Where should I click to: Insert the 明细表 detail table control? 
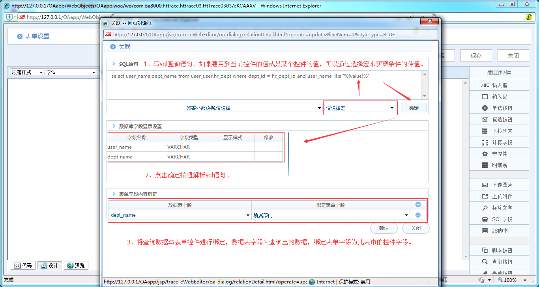click(x=499, y=165)
